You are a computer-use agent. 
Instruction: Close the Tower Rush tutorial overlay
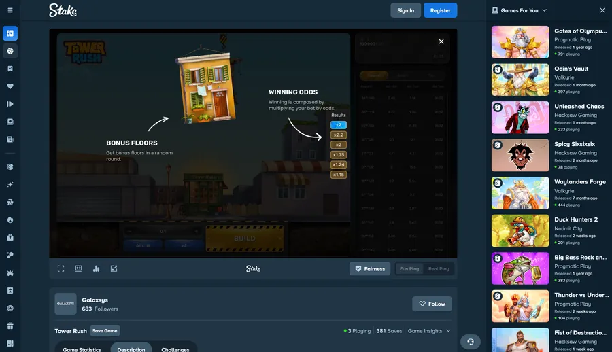[441, 41]
